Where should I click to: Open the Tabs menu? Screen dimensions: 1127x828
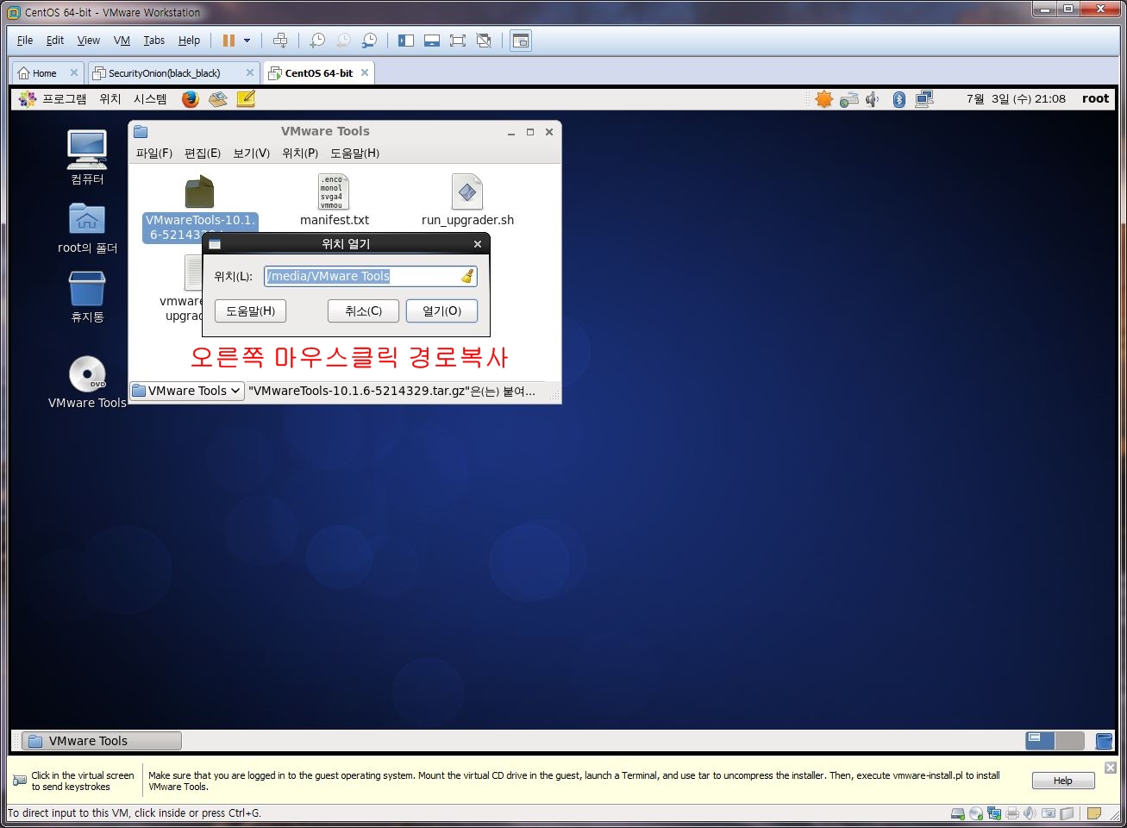(x=153, y=41)
